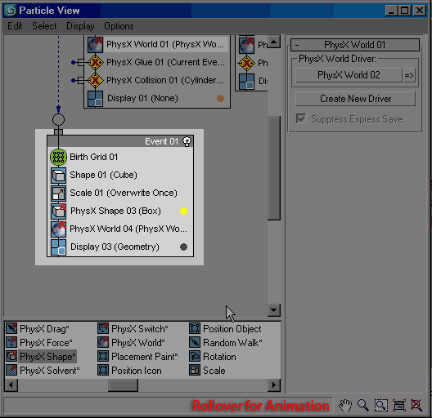The height and width of the screenshot is (418, 432).
Task: Click the Display 03 operator icon
Action: 58,247
